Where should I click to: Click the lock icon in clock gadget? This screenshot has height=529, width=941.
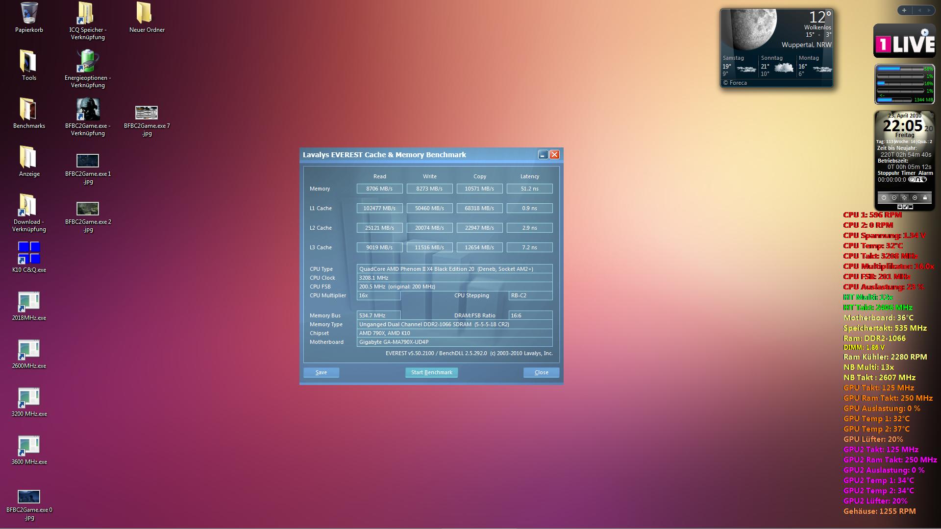click(925, 198)
